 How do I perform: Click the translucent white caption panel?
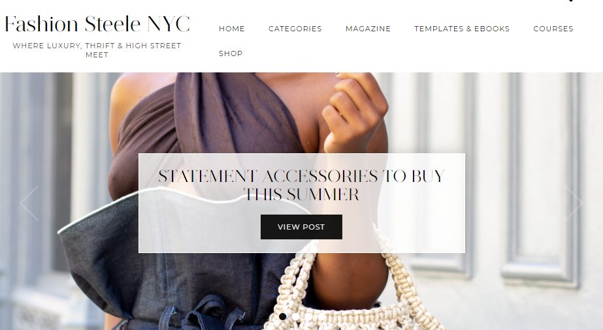tap(302, 203)
